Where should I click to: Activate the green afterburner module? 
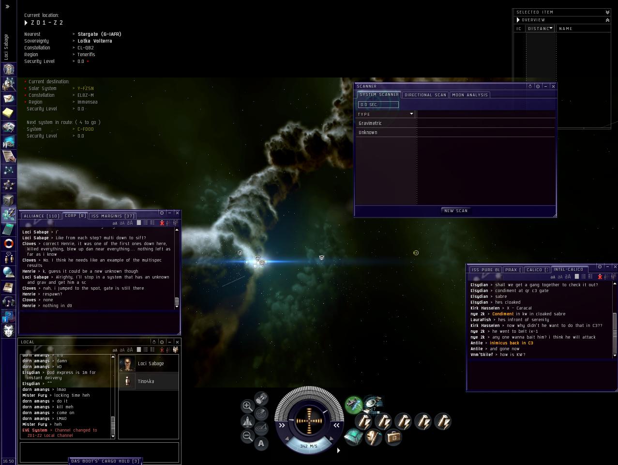[x=354, y=404]
